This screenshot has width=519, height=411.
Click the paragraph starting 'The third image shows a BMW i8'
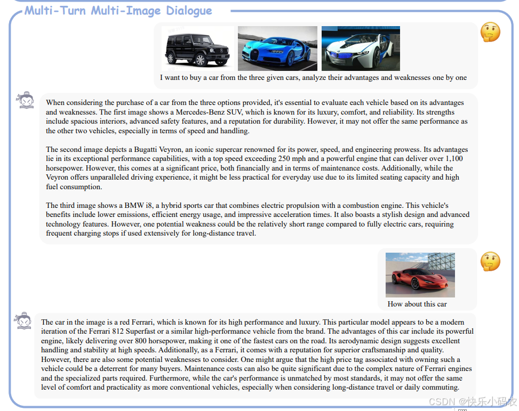258,219
